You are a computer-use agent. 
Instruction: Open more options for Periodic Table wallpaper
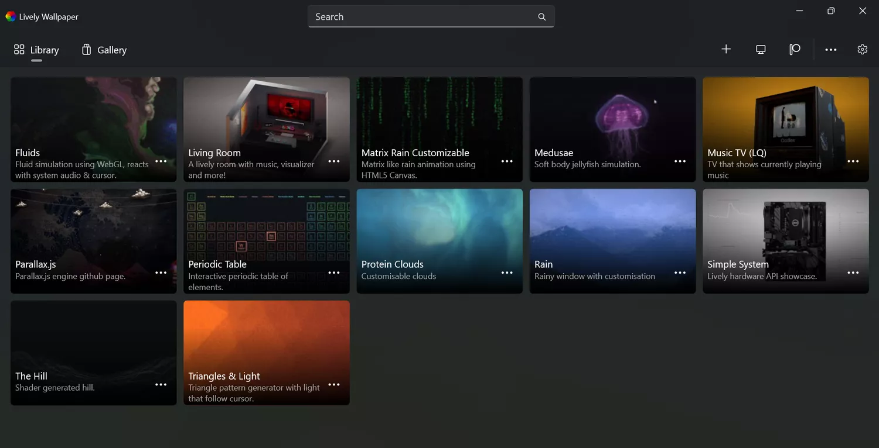pos(334,273)
